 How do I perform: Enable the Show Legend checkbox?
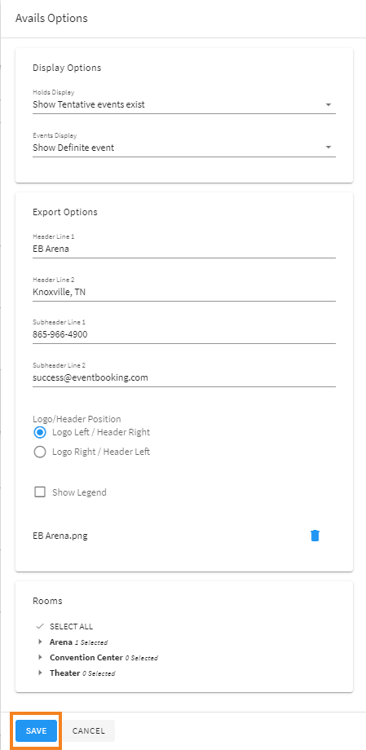[40, 492]
